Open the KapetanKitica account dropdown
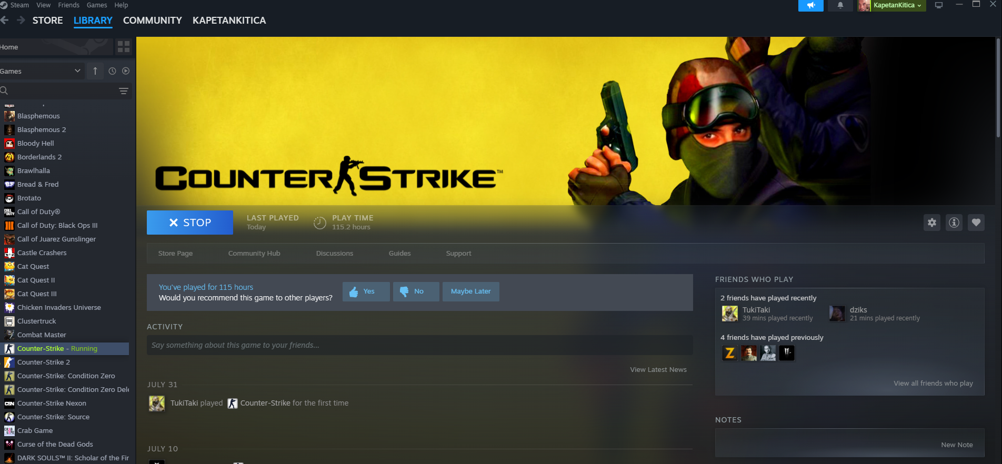The width and height of the screenshot is (1002, 464). (898, 5)
